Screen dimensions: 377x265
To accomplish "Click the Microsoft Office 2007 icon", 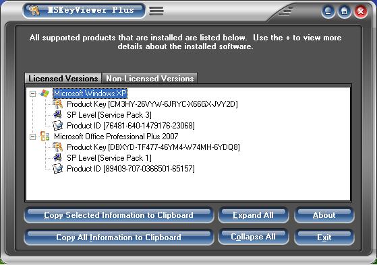I will pos(45,137).
